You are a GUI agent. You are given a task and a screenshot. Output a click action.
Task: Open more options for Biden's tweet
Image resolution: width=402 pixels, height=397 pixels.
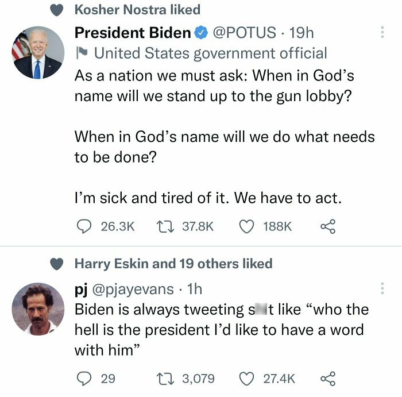click(x=382, y=33)
